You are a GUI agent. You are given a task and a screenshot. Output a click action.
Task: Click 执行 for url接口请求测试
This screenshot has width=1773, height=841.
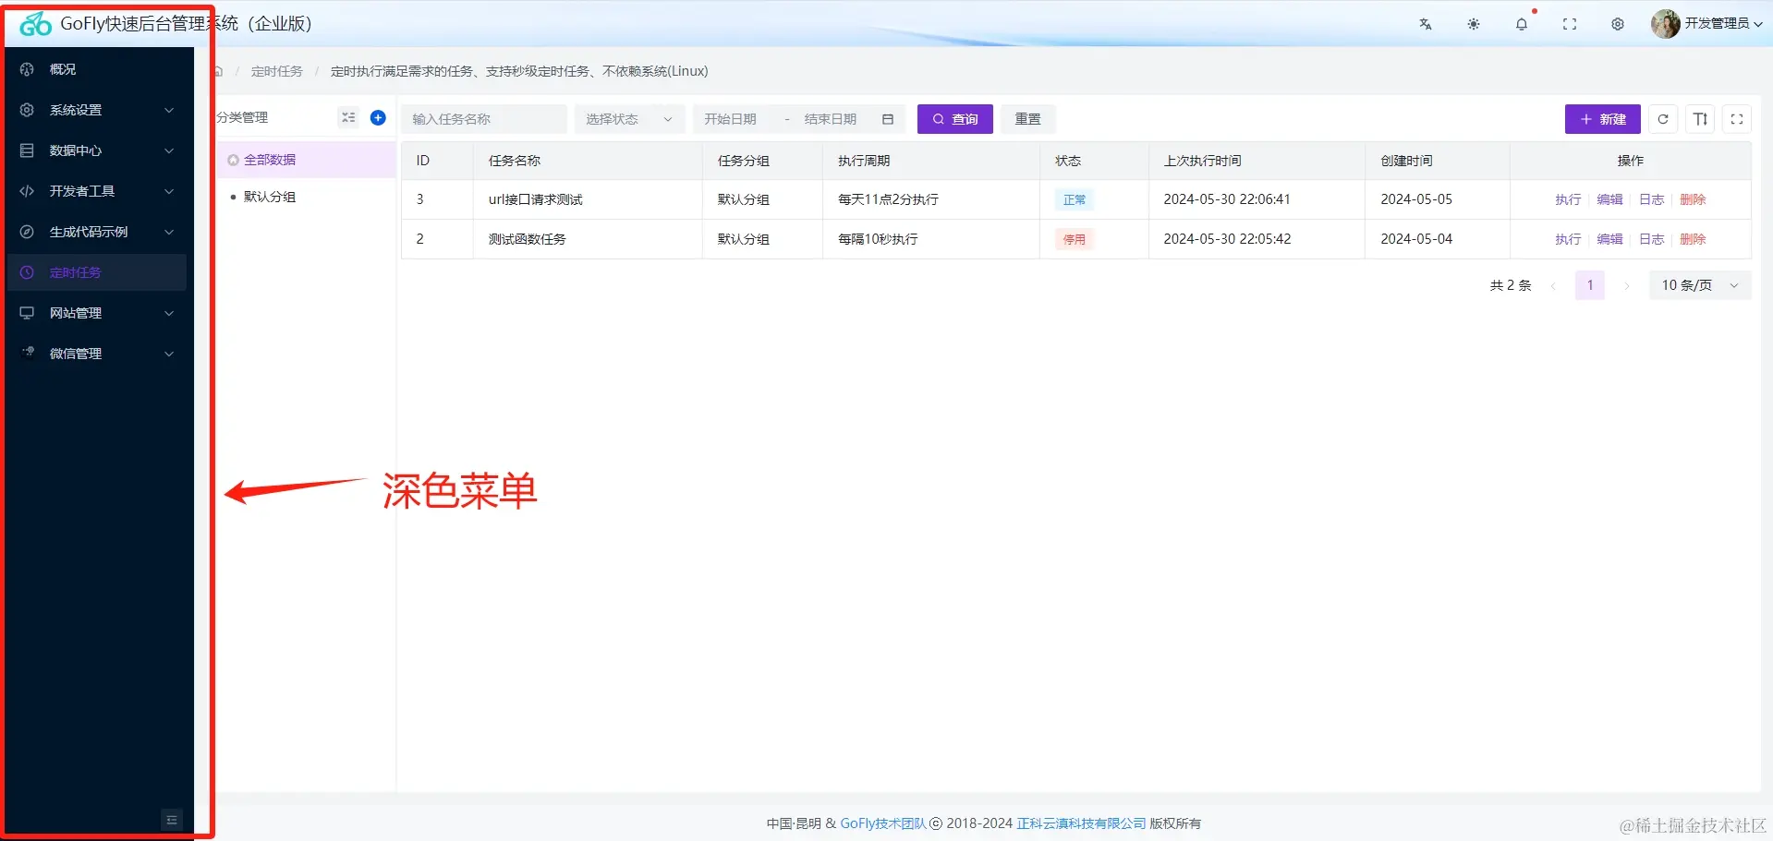tap(1568, 199)
